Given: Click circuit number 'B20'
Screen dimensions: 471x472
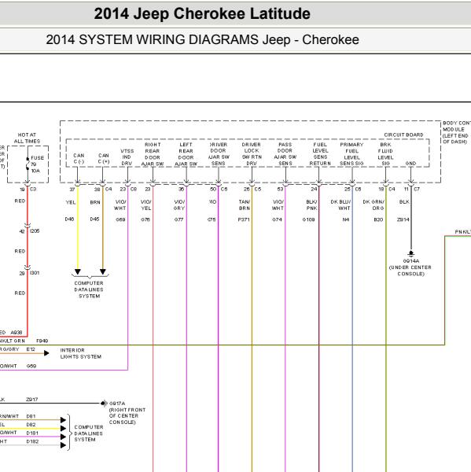Looking at the screenshot, I should pos(378,219).
